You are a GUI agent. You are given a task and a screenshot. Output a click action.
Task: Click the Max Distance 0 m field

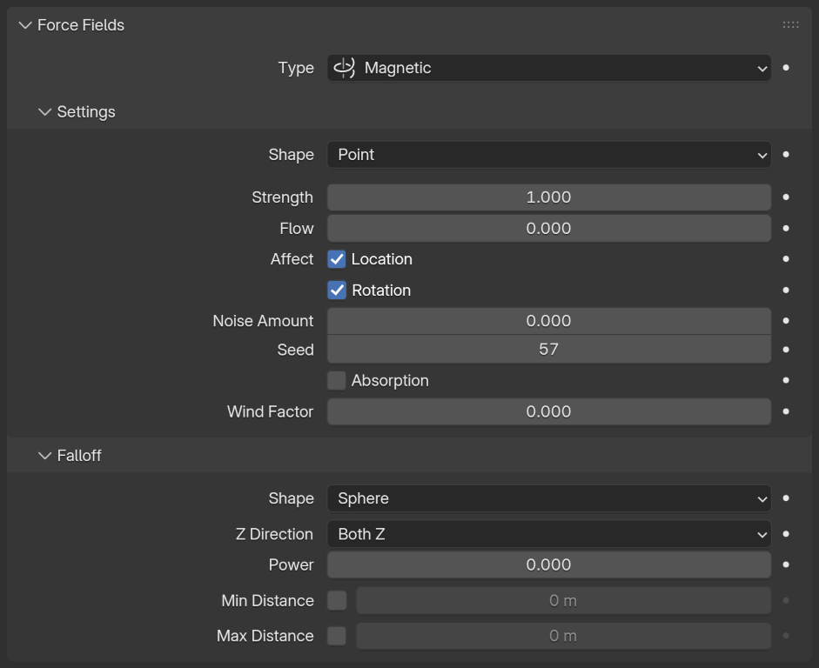coord(564,636)
